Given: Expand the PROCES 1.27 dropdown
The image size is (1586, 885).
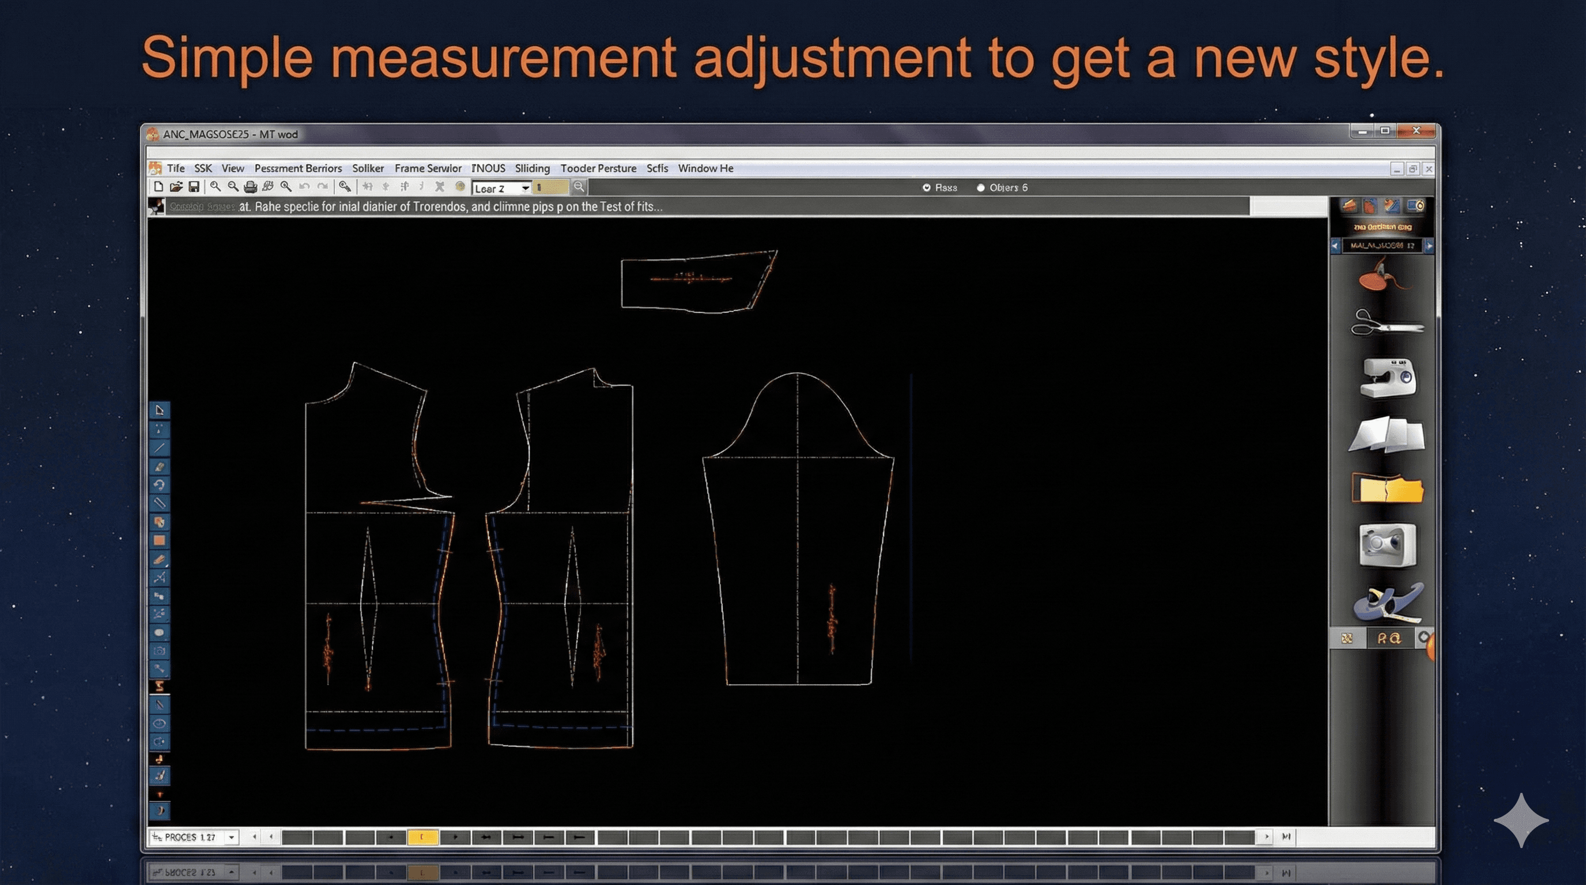Looking at the screenshot, I should [232, 837].
